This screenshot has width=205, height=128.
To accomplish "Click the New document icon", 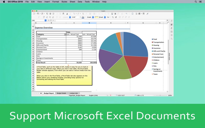I will coord(34,14).
